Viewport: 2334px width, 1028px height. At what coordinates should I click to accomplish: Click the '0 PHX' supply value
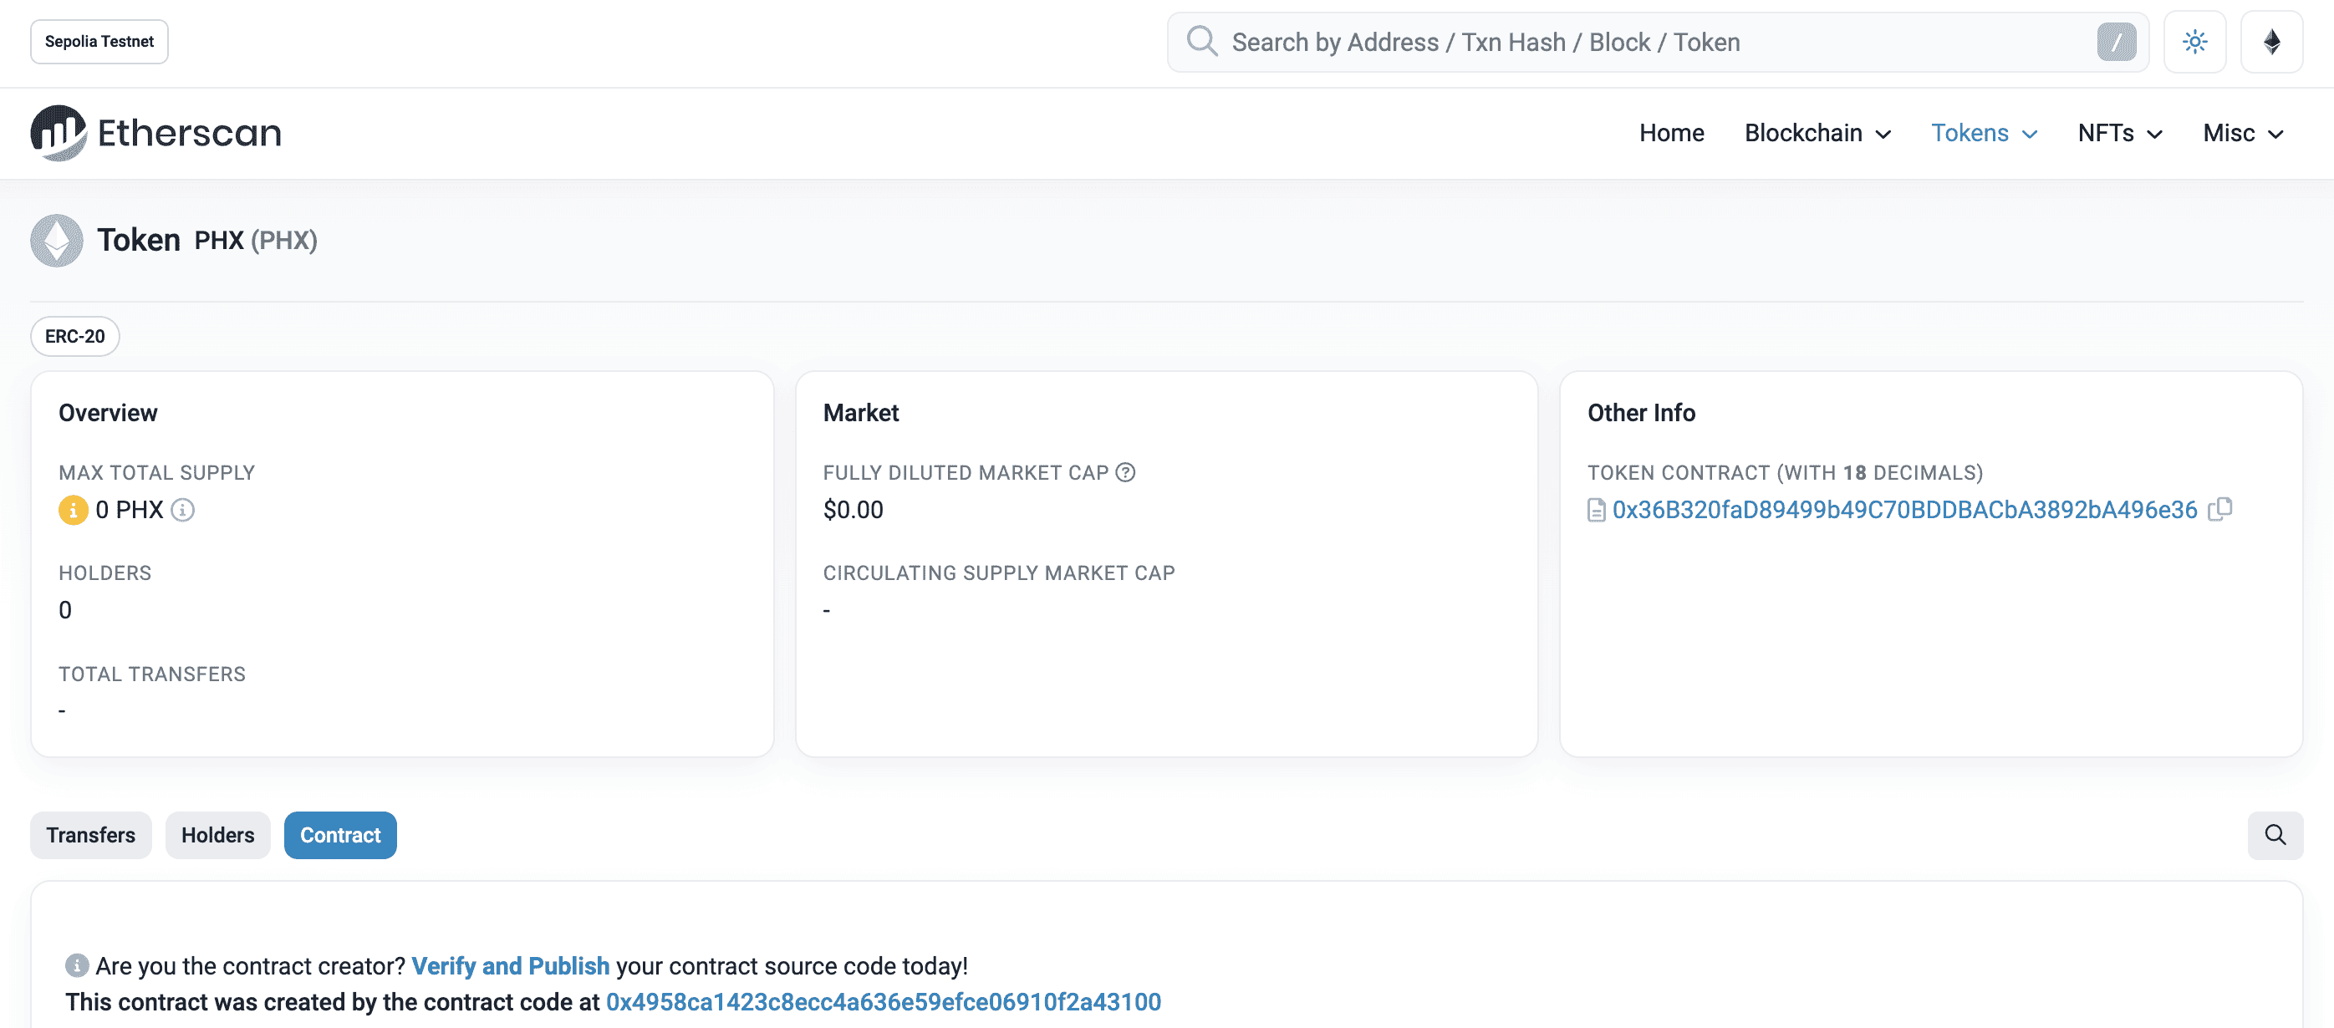[x=130, y=510]
